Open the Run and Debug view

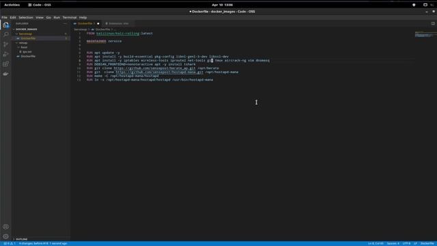(x=5, y=54)
